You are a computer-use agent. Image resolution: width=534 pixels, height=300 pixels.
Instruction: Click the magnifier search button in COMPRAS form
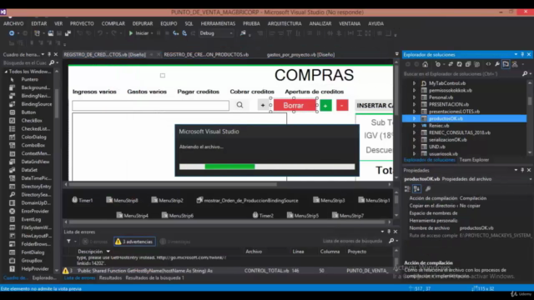(x=239, y=105)
